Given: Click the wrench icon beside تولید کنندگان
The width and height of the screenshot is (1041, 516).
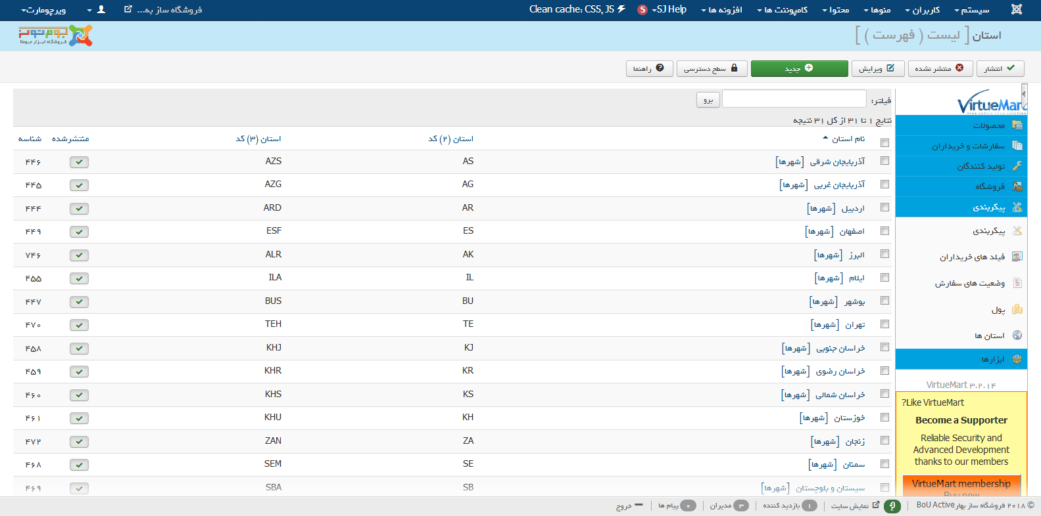Looking at the screenshot, I should (x=1017, y=166).
